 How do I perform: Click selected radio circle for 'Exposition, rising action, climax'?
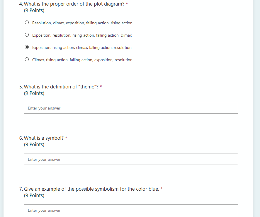27,47
